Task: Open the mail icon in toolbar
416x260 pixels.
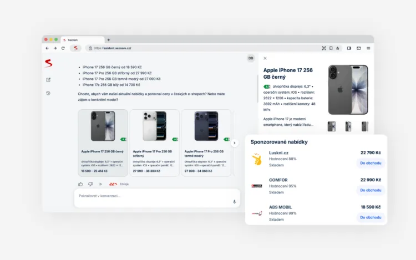Action: coord(359,48)
